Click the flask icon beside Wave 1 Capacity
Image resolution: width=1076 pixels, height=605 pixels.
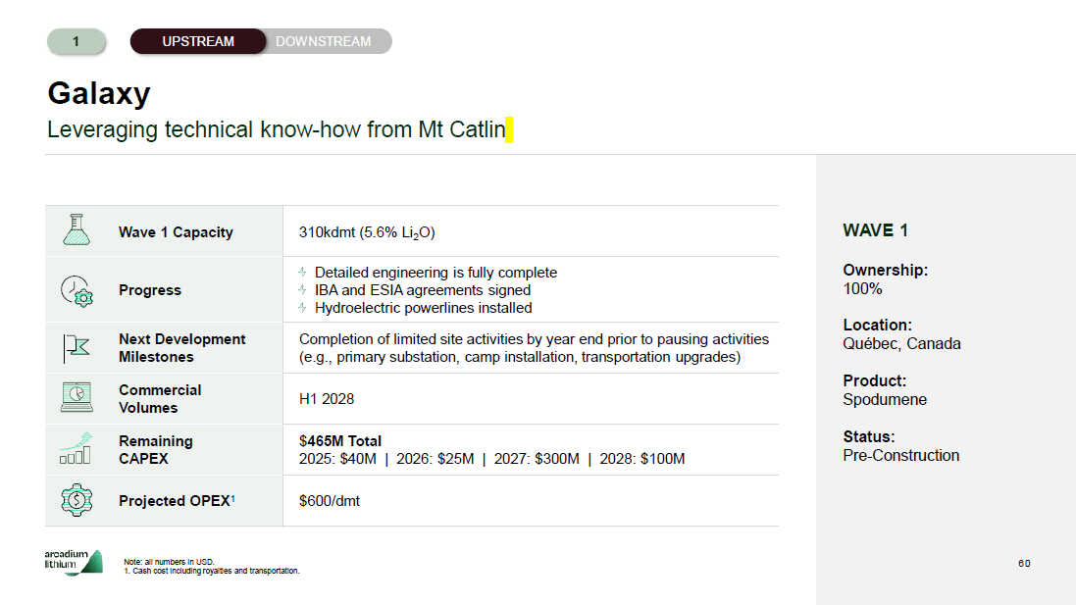[77, 230]
